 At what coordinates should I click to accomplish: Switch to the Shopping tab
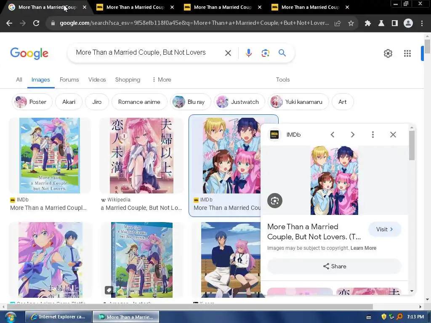(128, 79)
